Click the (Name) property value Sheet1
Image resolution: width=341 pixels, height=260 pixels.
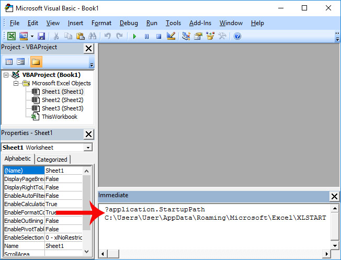pyautogui.click(x=63, y=171)
